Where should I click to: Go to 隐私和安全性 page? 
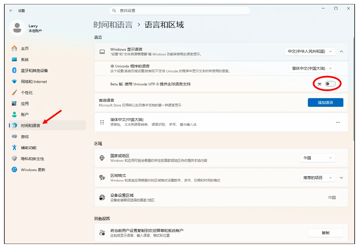[x=47, y=159]
